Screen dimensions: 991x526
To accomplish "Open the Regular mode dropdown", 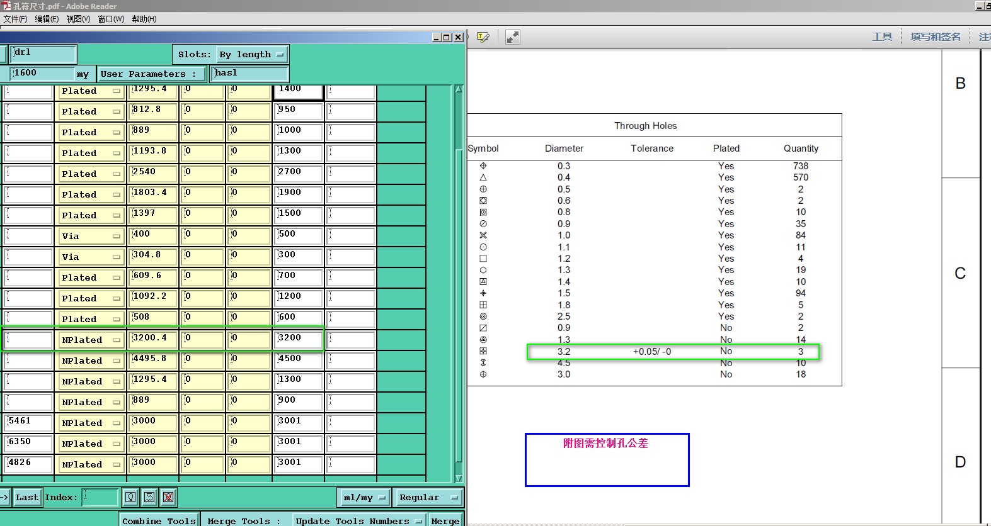I will [428, 497].
